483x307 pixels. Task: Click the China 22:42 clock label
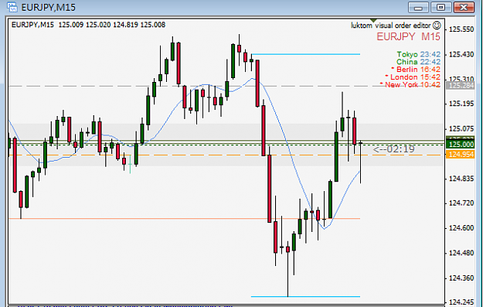click(x=418, y=62)
